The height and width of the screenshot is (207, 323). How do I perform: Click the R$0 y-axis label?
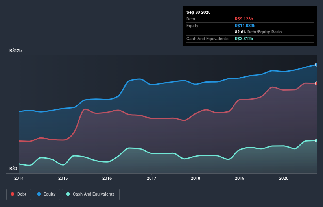[13, 168]
